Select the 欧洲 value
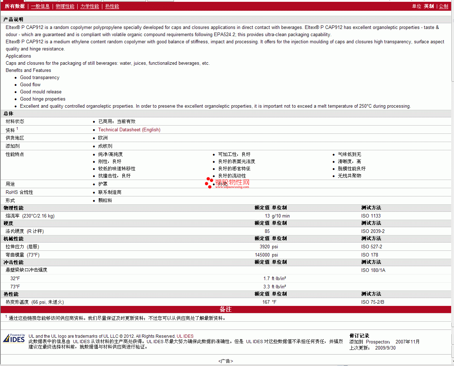Screen dimensions: 454x366 (x=103, y=138)
